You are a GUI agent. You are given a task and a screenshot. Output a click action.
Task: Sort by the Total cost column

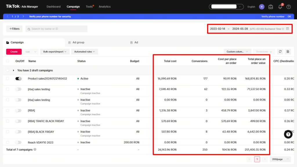click(x=170, y=61)
